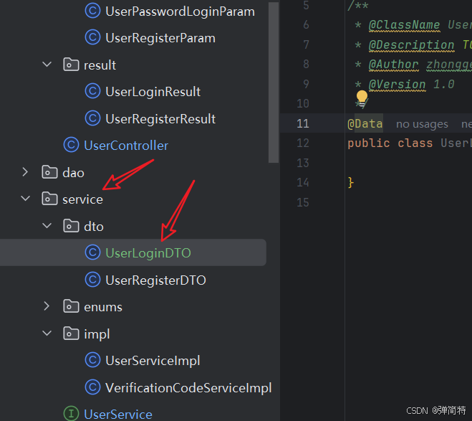Image resolution: width=472 pixels, height=421 pixels.
Task: Click the @Data annotation
Action: coord(365,123)
